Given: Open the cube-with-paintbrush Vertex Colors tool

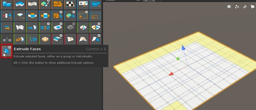Looking at the screenshot, I should tap(45, 4).
